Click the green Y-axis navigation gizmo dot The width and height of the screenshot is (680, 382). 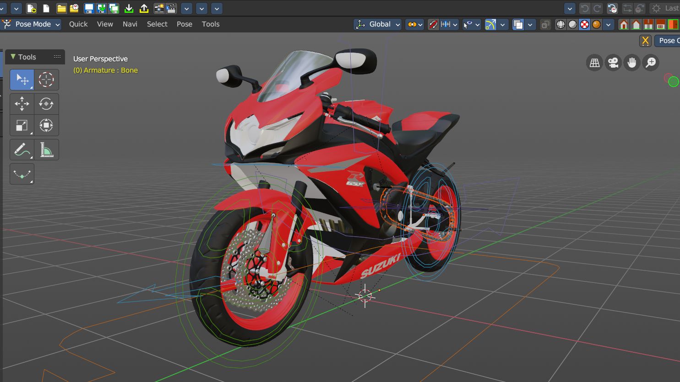tap(674, 82)
